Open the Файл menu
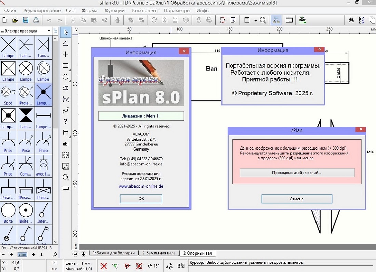Viewport: 376px width, 272px height. [x=10, y=11]
